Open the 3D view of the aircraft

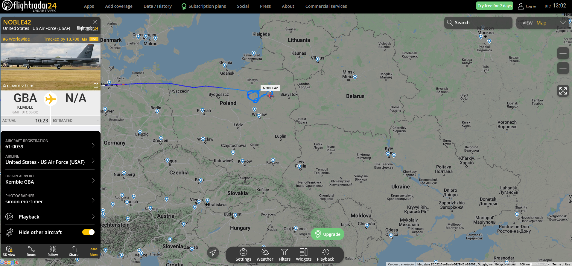coord(9,251)
